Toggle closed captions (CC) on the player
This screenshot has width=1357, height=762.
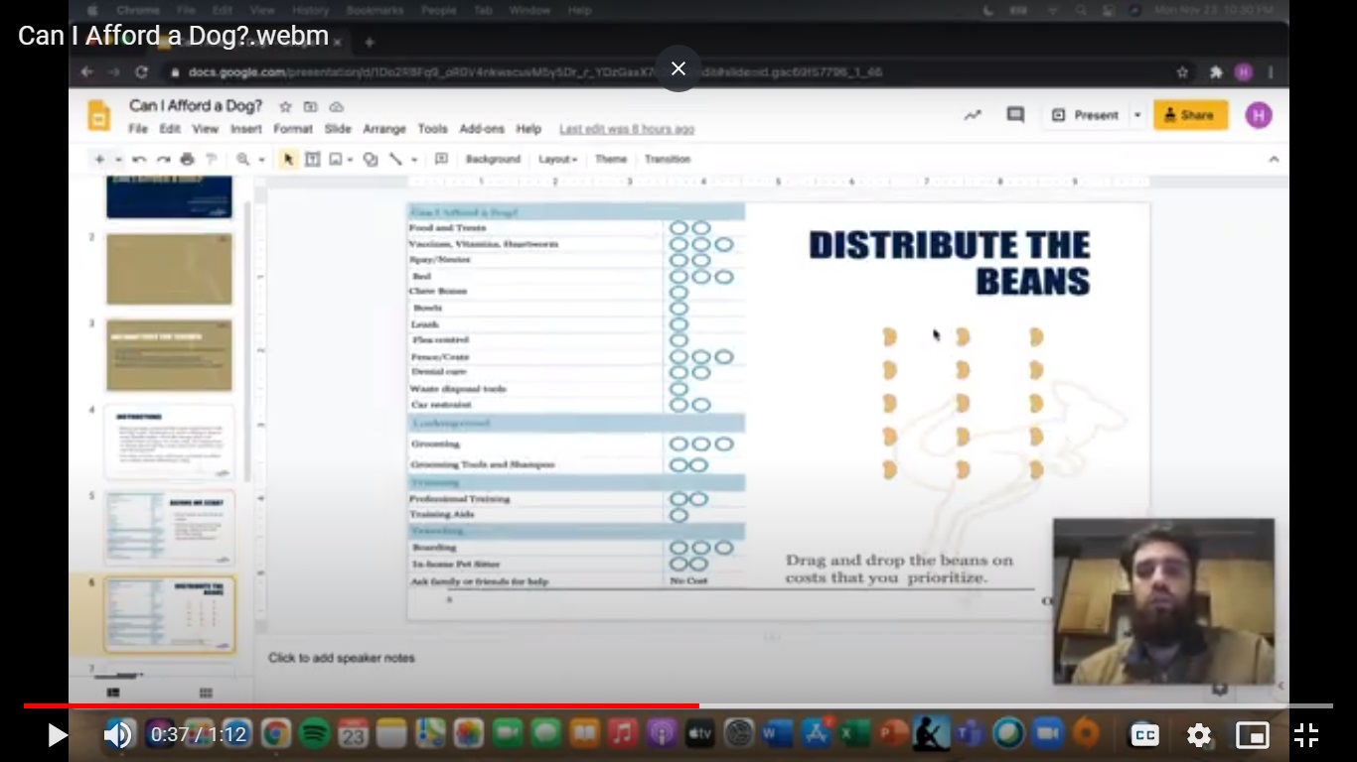tap(1145, 735)
